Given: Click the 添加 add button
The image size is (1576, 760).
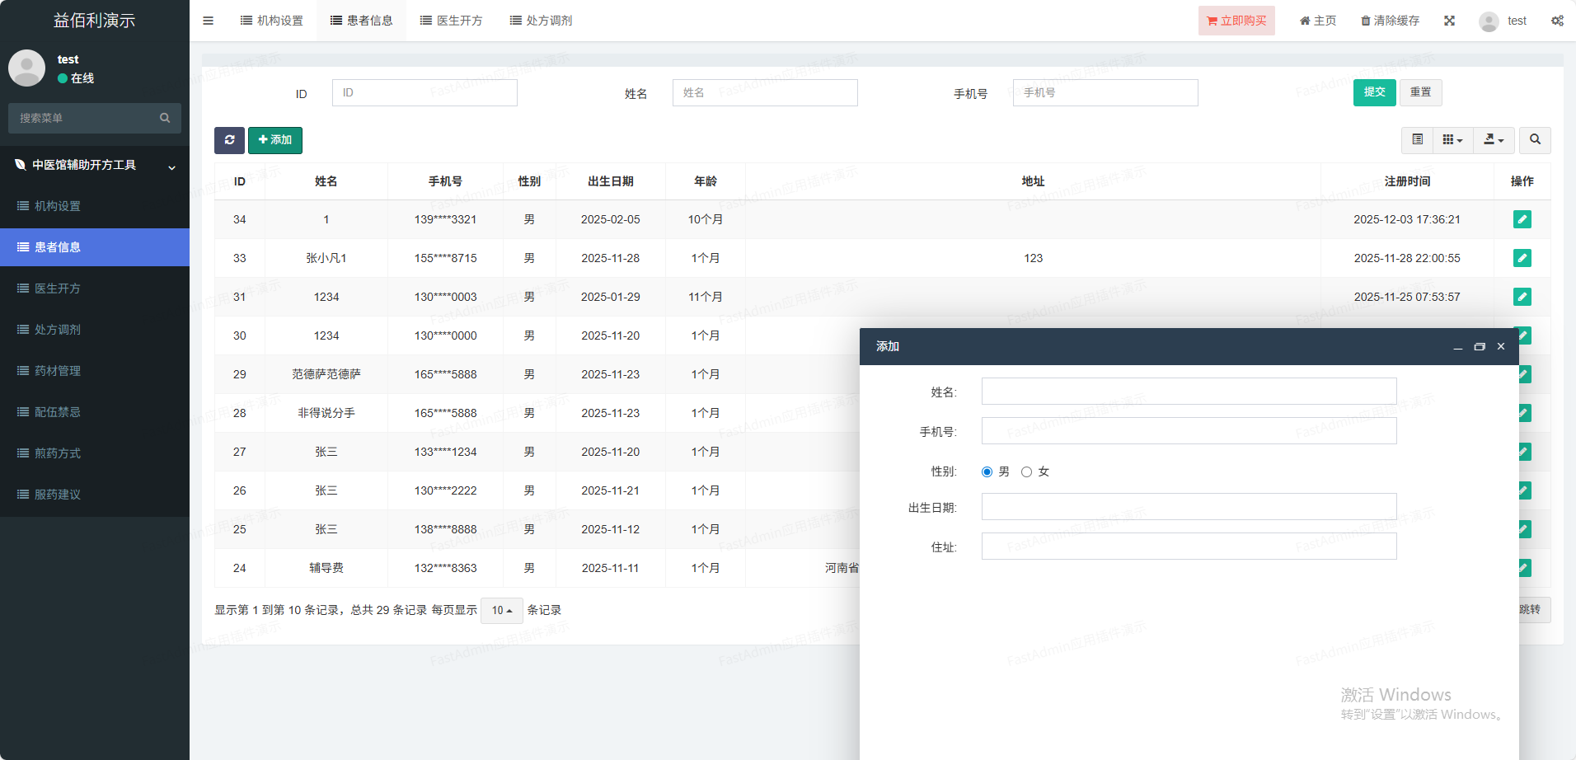Looking at the screenshot, I should point(275,140).
